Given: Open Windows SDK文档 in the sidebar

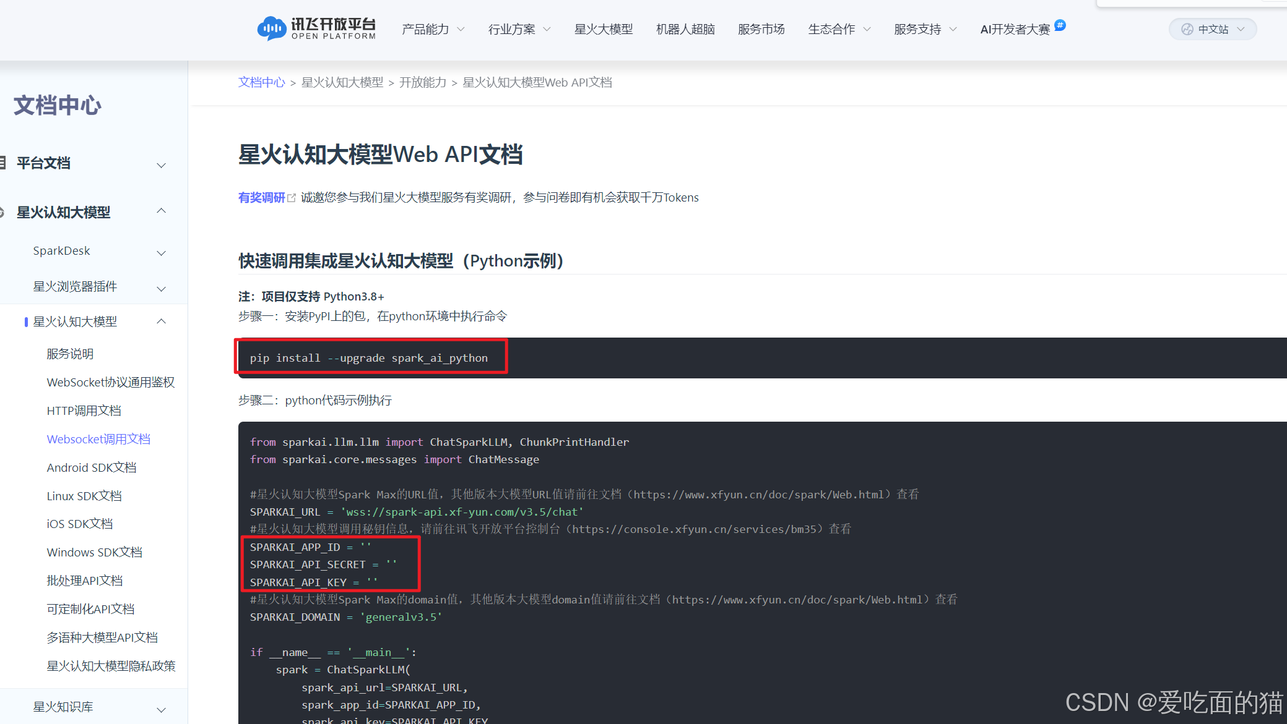Looking at the screenshot, I should pyautogui.click(x=95, y=552).
